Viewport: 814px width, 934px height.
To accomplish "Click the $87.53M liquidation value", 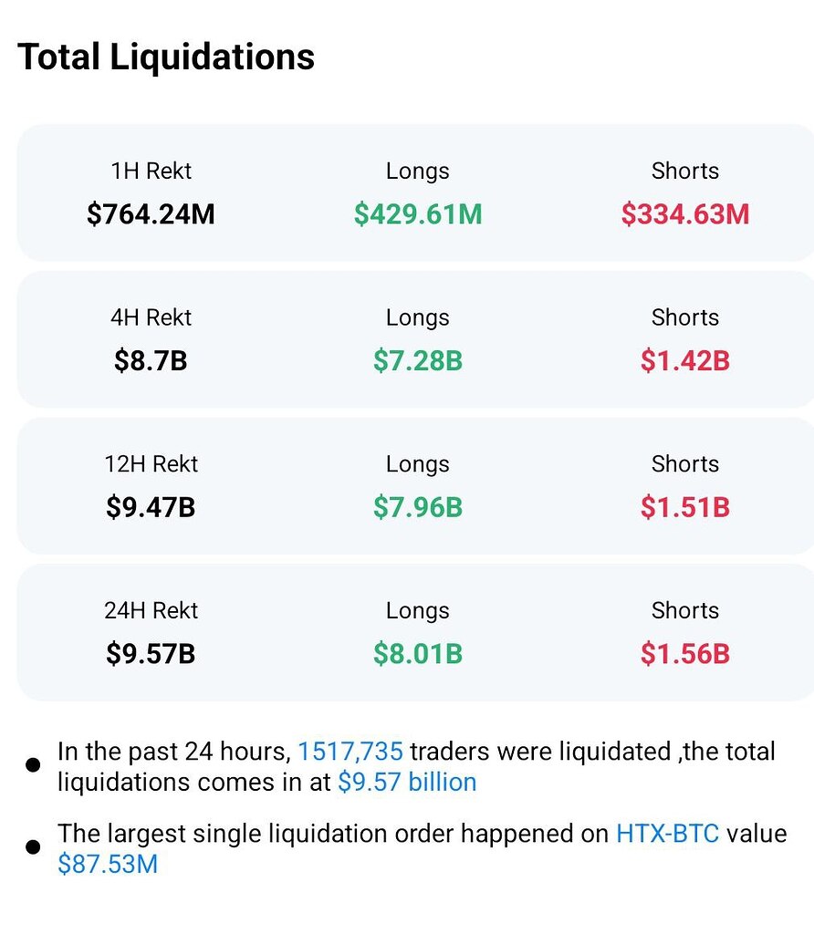I will 108,864.
